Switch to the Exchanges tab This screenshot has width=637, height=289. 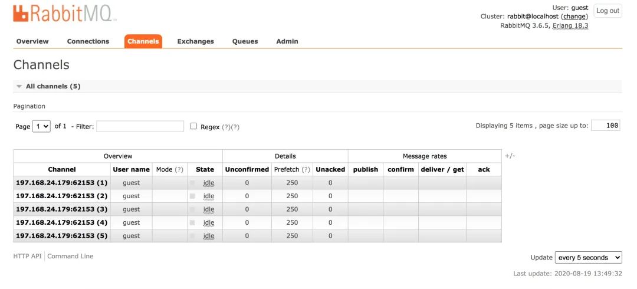195,41
